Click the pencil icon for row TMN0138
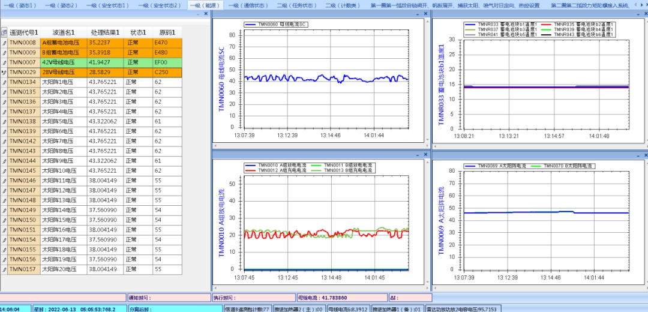The image size is (648, 312). (x=4, y=121)
